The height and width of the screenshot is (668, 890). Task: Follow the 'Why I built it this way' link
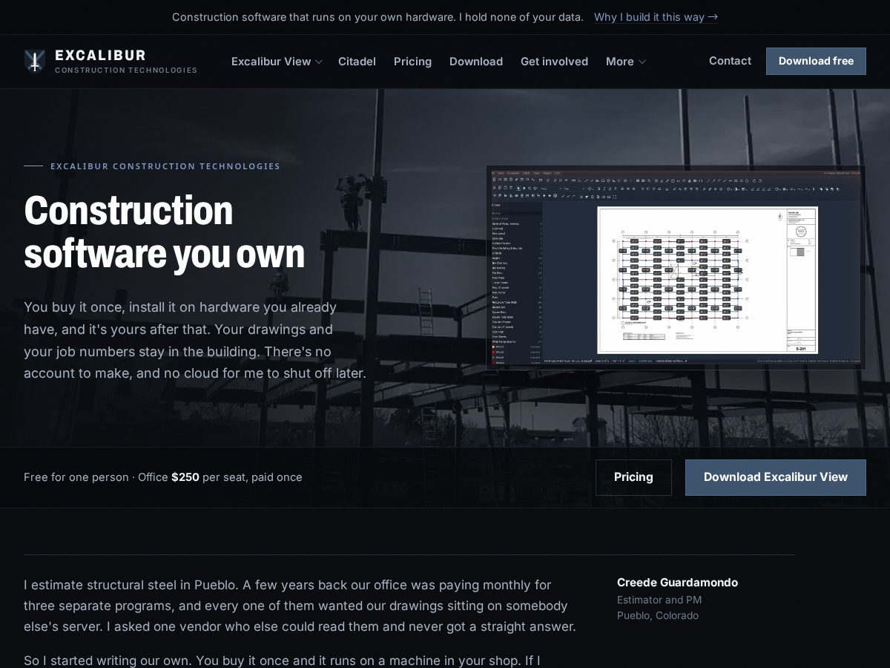(656, 17)
